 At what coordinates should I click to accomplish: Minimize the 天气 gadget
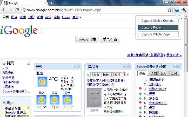(x=78, y=66)
